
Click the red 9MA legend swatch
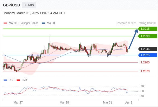18,80
